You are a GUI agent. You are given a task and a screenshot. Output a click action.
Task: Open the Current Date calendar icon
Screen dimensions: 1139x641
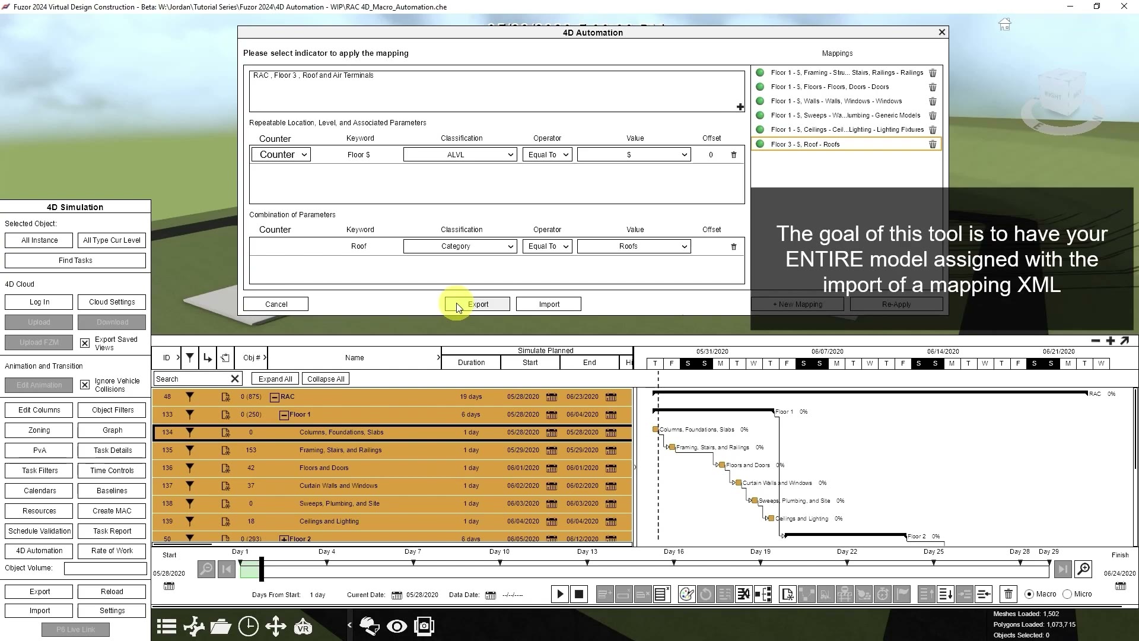[397, 595]
